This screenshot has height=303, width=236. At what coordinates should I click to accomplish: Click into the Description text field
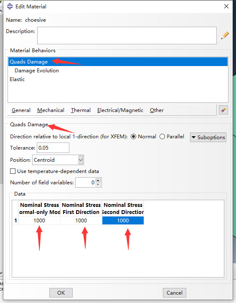coord(127,36)
